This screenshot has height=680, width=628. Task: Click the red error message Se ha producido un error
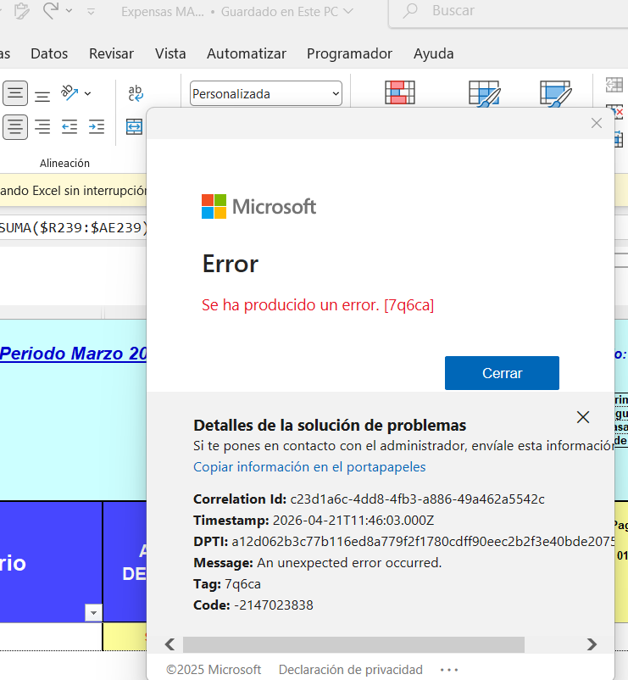(x=318, y=305)
